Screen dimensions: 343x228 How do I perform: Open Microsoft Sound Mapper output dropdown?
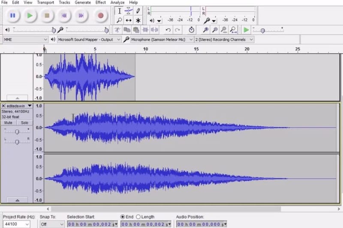89,40
